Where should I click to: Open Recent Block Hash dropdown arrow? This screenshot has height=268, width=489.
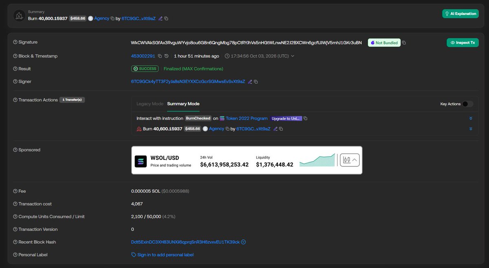point(243,242)
